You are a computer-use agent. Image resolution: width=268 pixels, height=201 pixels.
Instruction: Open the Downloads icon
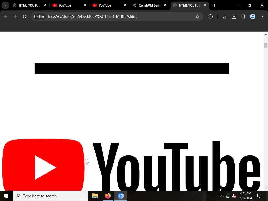coord(234,16)
